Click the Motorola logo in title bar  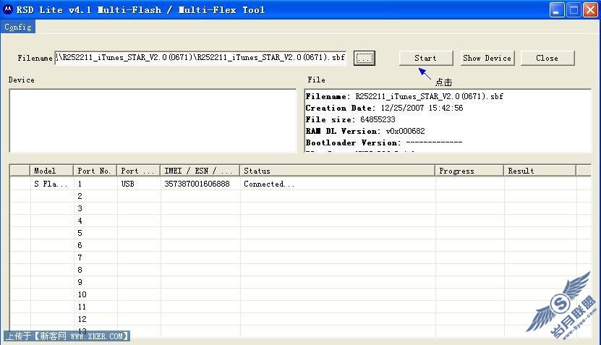pos(7,9)
